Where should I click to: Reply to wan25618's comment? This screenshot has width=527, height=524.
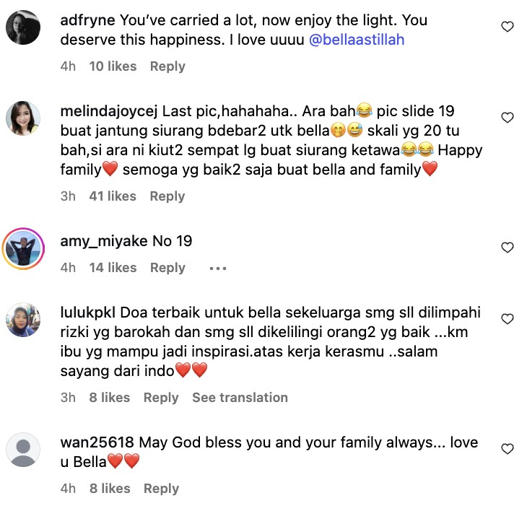[x=161, y=489]
